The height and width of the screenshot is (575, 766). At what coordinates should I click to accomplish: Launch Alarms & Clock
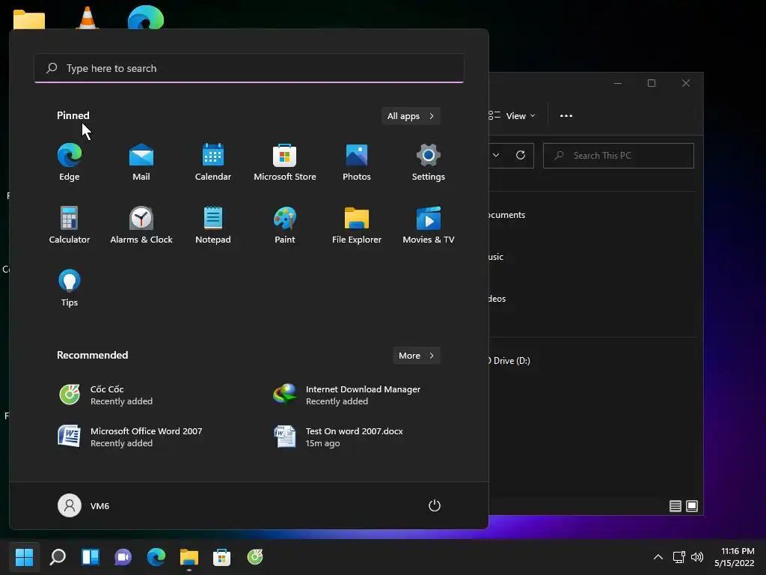[x=141, y=225]
